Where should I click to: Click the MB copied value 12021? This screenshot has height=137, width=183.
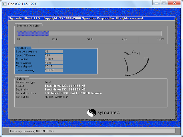(53, 59)
